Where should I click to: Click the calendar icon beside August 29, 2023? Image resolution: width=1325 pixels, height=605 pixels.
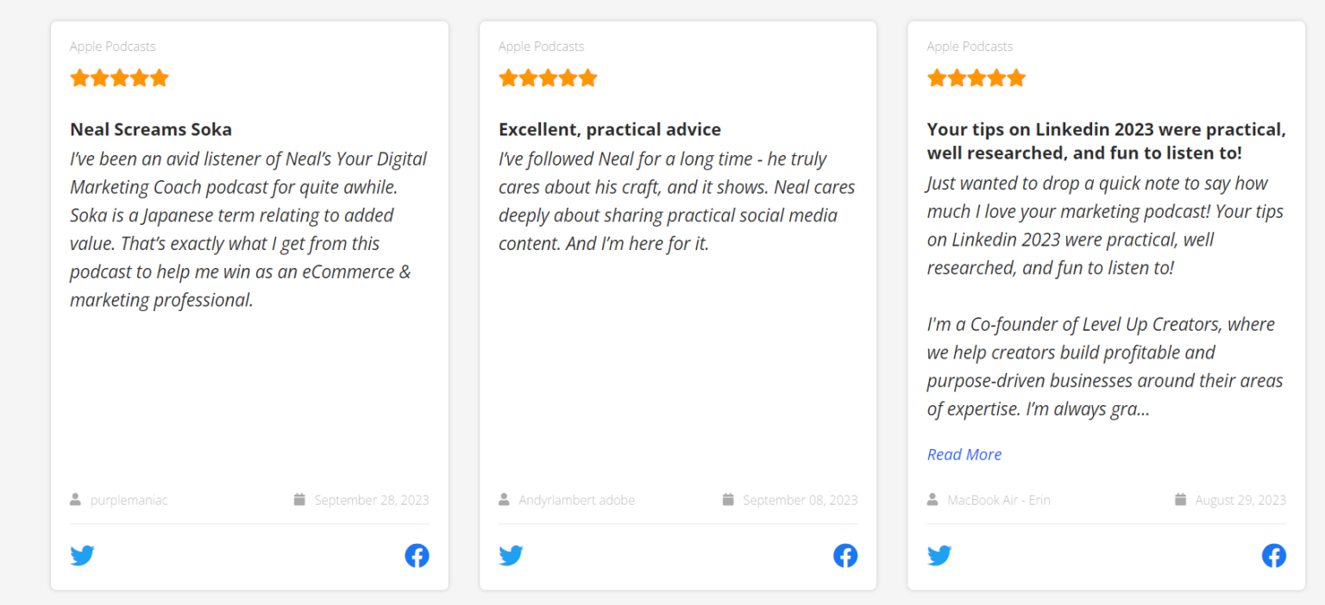point(1180,498)
